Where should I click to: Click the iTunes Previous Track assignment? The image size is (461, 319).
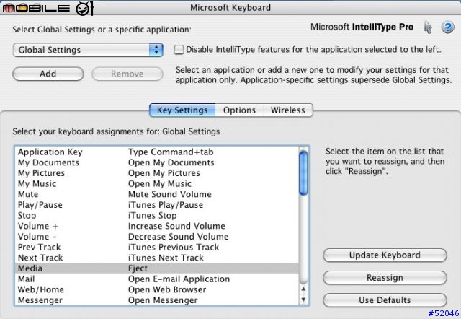pos(174,248)
